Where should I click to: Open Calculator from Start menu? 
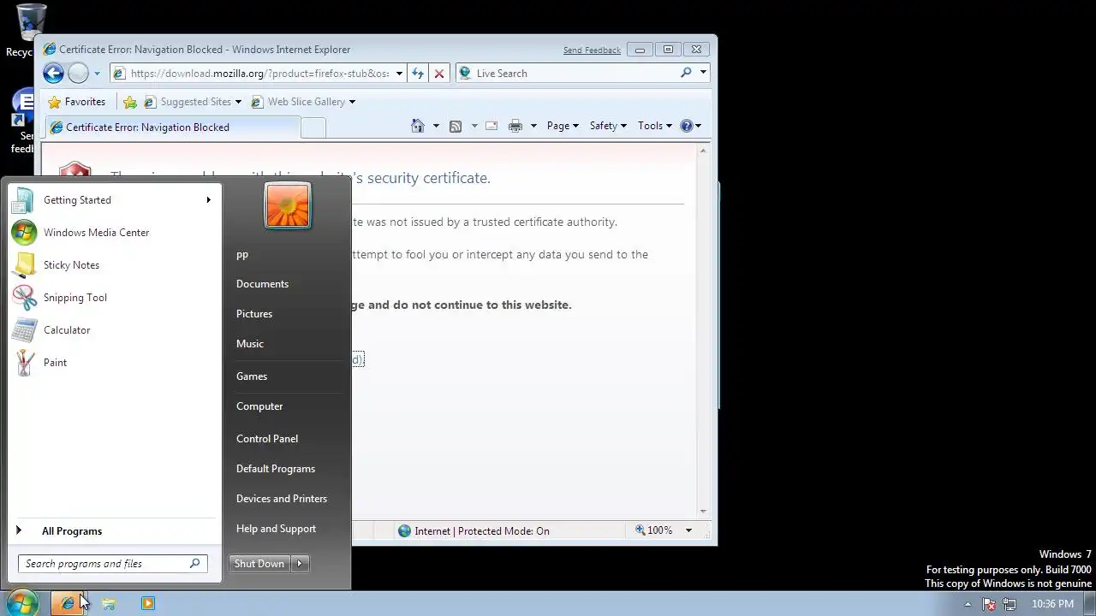pyautogui.click(x=114, y=330)
